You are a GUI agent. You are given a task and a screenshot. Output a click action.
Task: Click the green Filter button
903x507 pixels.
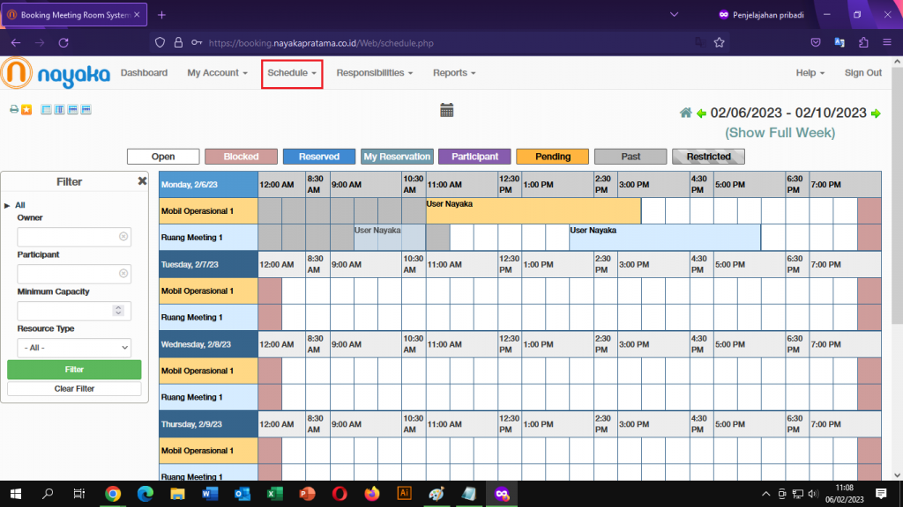(x=74, y=370)
